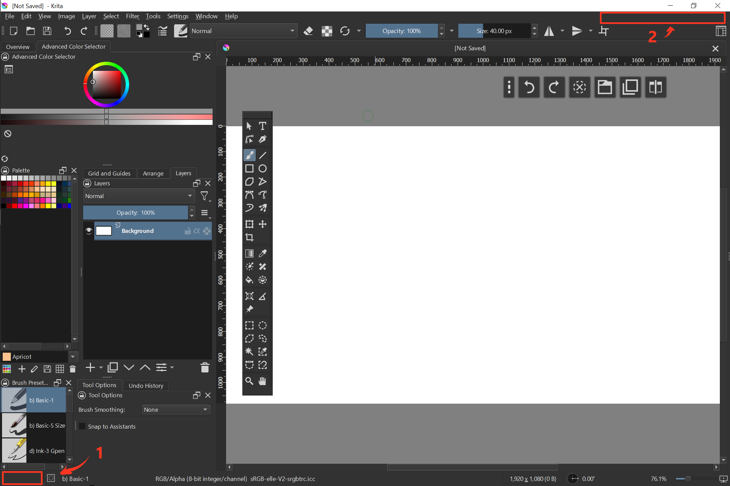This screenshot has height=486, width=730.
Task: Delete the layer with trash icon
Action: click(x=205, y=368)
